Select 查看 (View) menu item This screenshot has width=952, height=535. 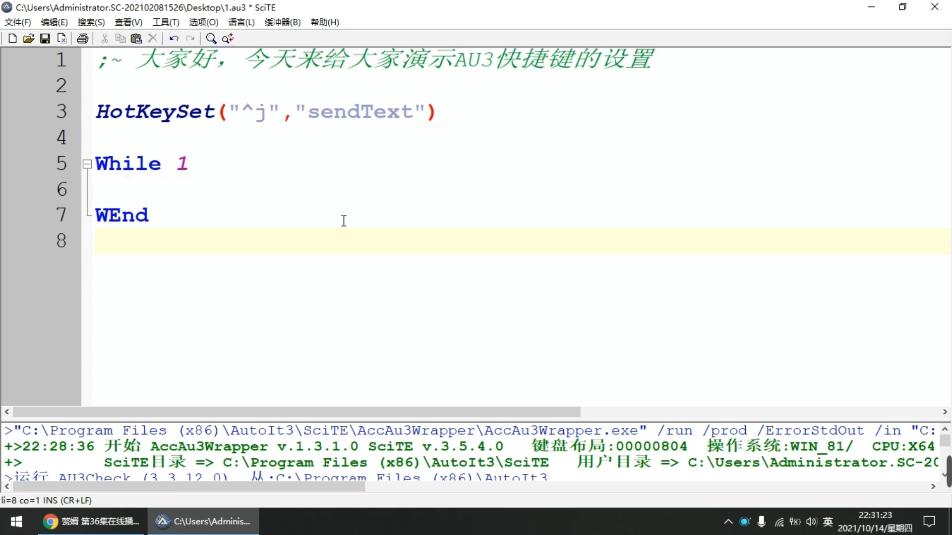(128, 22)
